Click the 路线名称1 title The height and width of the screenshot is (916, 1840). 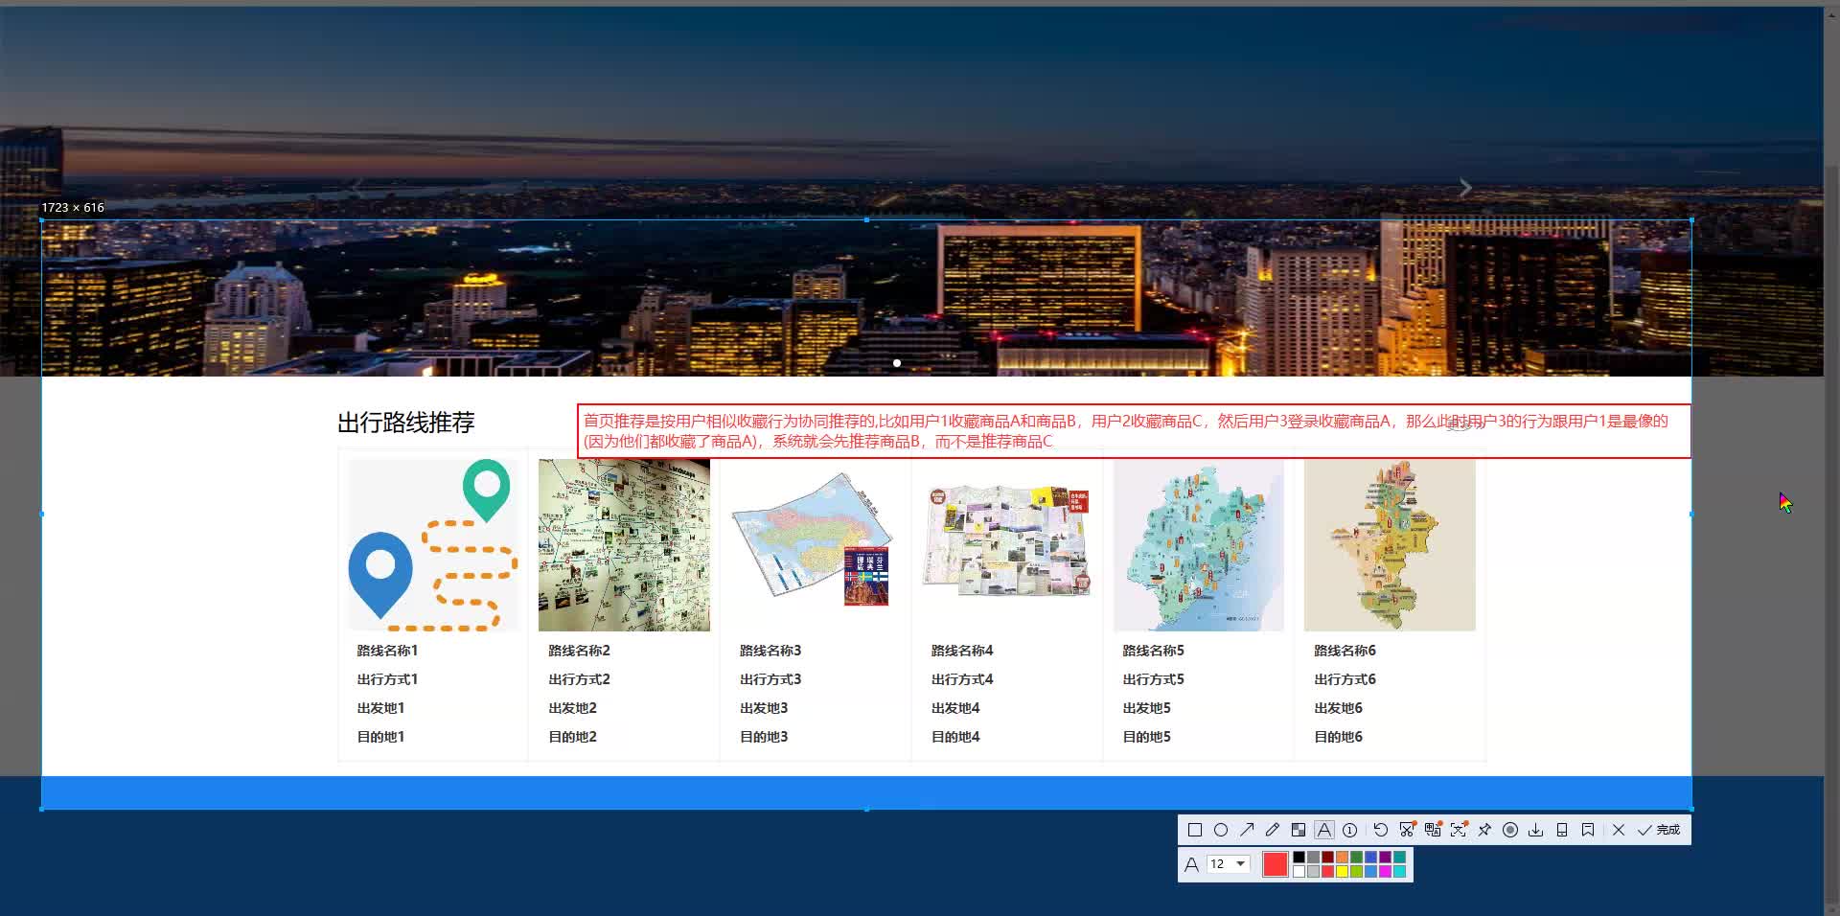click(x=387, y=651)
